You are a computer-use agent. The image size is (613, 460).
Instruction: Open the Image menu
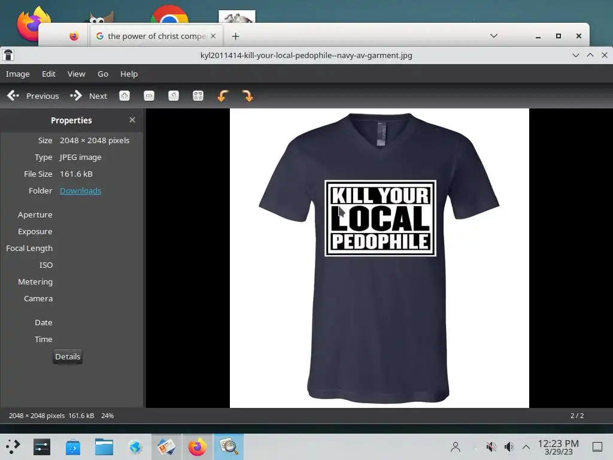pyautogui.click(x=17, y=74)
